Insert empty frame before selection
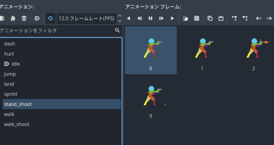Screen dimensions: 274x145 pos(234,18)
